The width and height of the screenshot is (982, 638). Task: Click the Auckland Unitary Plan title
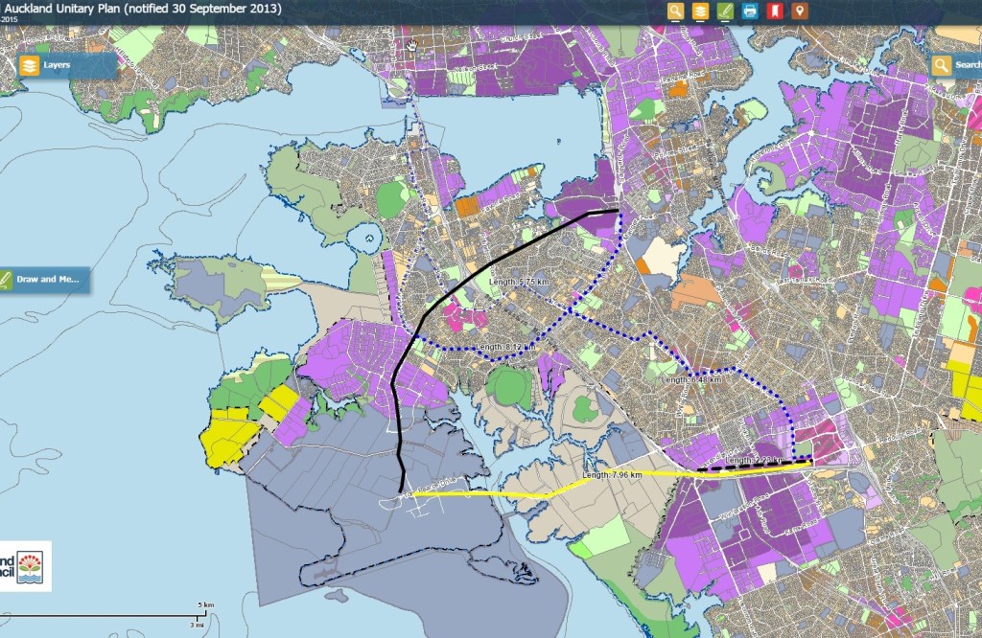click(142, 9)
